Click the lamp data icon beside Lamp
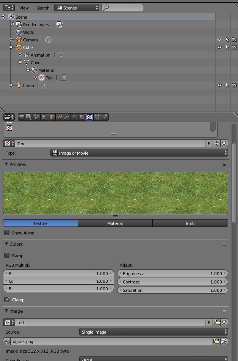This screenshot has width=238, height=361. click(44, 85)
